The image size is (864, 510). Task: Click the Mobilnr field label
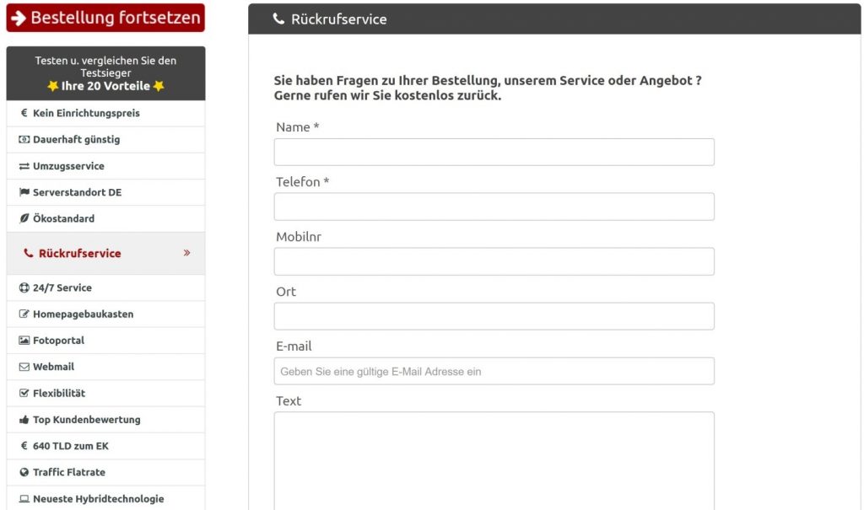(299, 237)
